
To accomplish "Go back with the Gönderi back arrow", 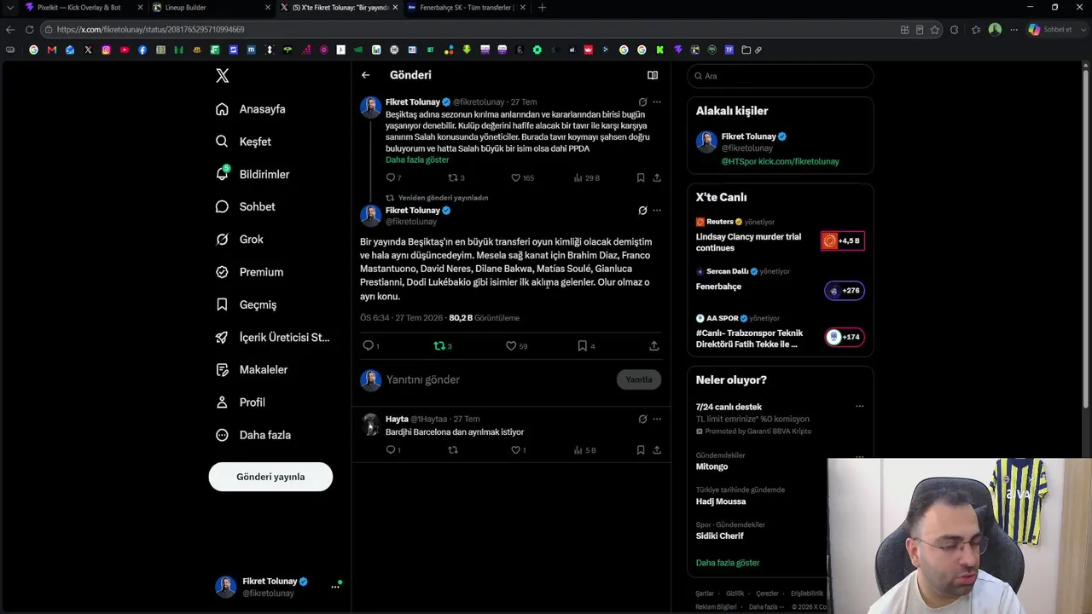I will click(365, 75).
